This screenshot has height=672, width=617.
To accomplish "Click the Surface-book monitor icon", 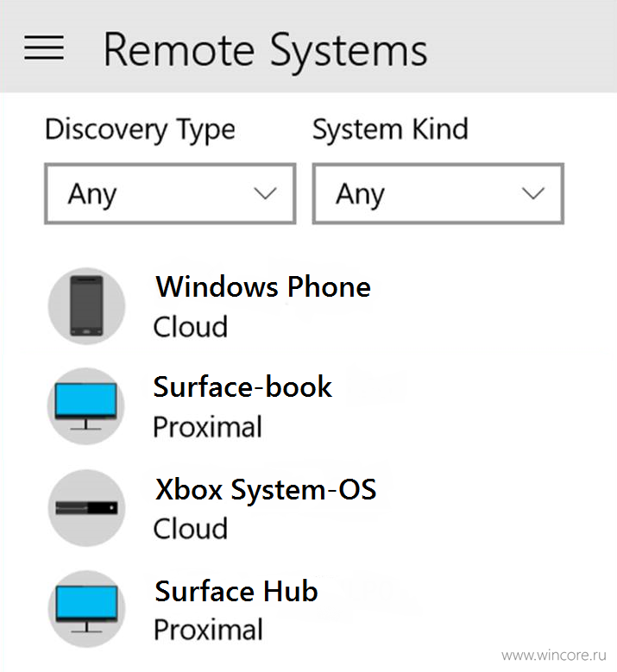I will (x=85, y=406).
